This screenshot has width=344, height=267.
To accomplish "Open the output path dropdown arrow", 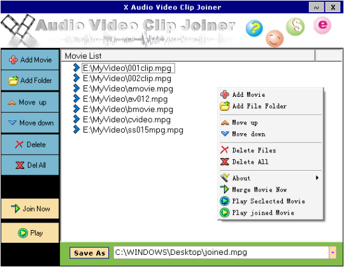I will [333, 252].
